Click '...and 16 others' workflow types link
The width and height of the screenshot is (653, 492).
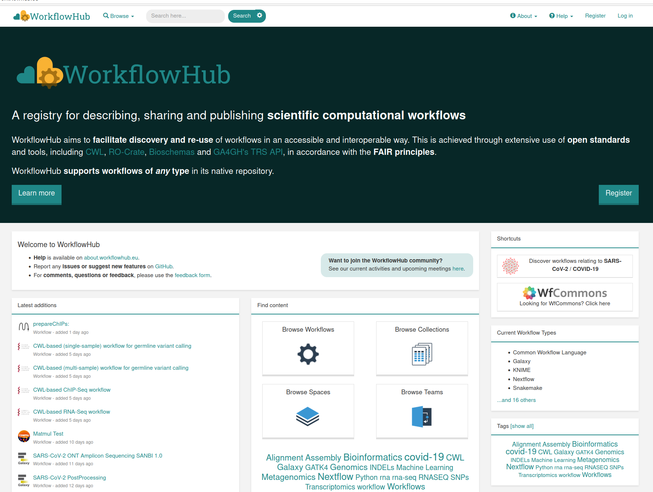516,400
